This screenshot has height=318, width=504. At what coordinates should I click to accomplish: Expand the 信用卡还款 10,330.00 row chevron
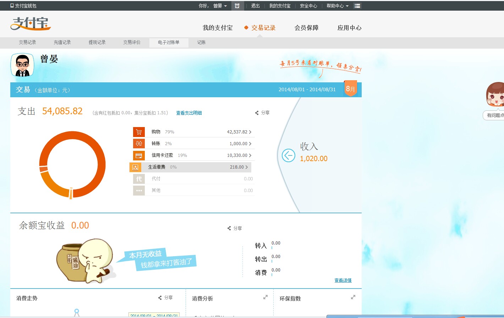click(250, 155)
